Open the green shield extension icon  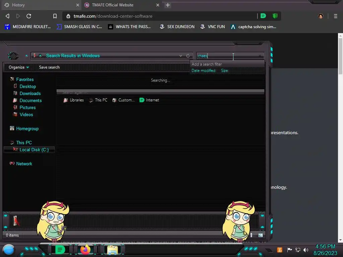click(275, 16)
